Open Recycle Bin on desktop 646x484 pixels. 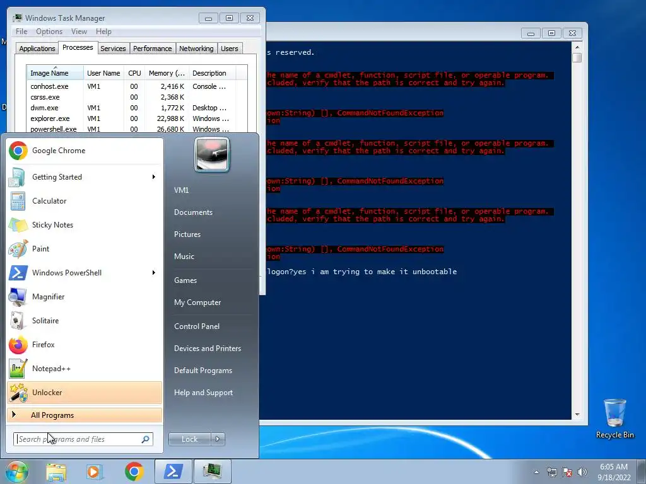coord(614,418)
